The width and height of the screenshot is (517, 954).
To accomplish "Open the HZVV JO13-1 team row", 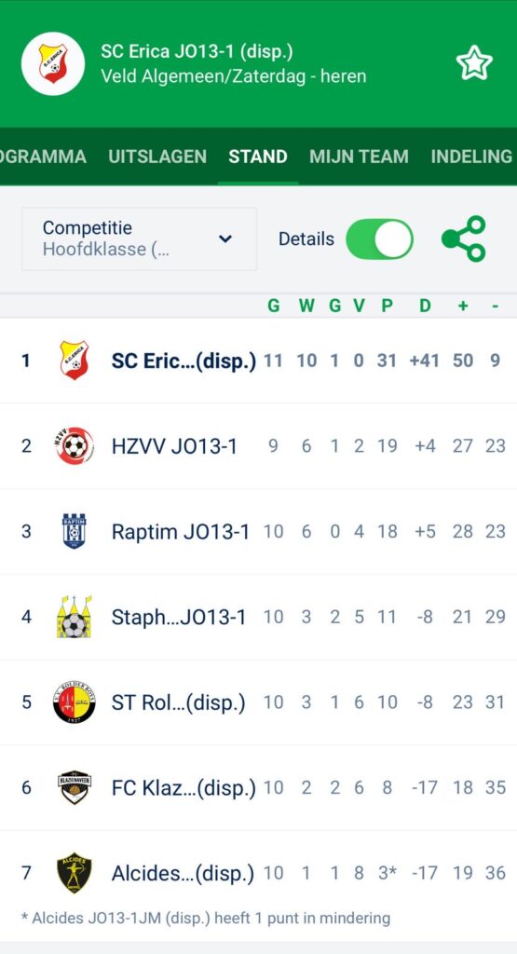I will [x=259, y=446].
